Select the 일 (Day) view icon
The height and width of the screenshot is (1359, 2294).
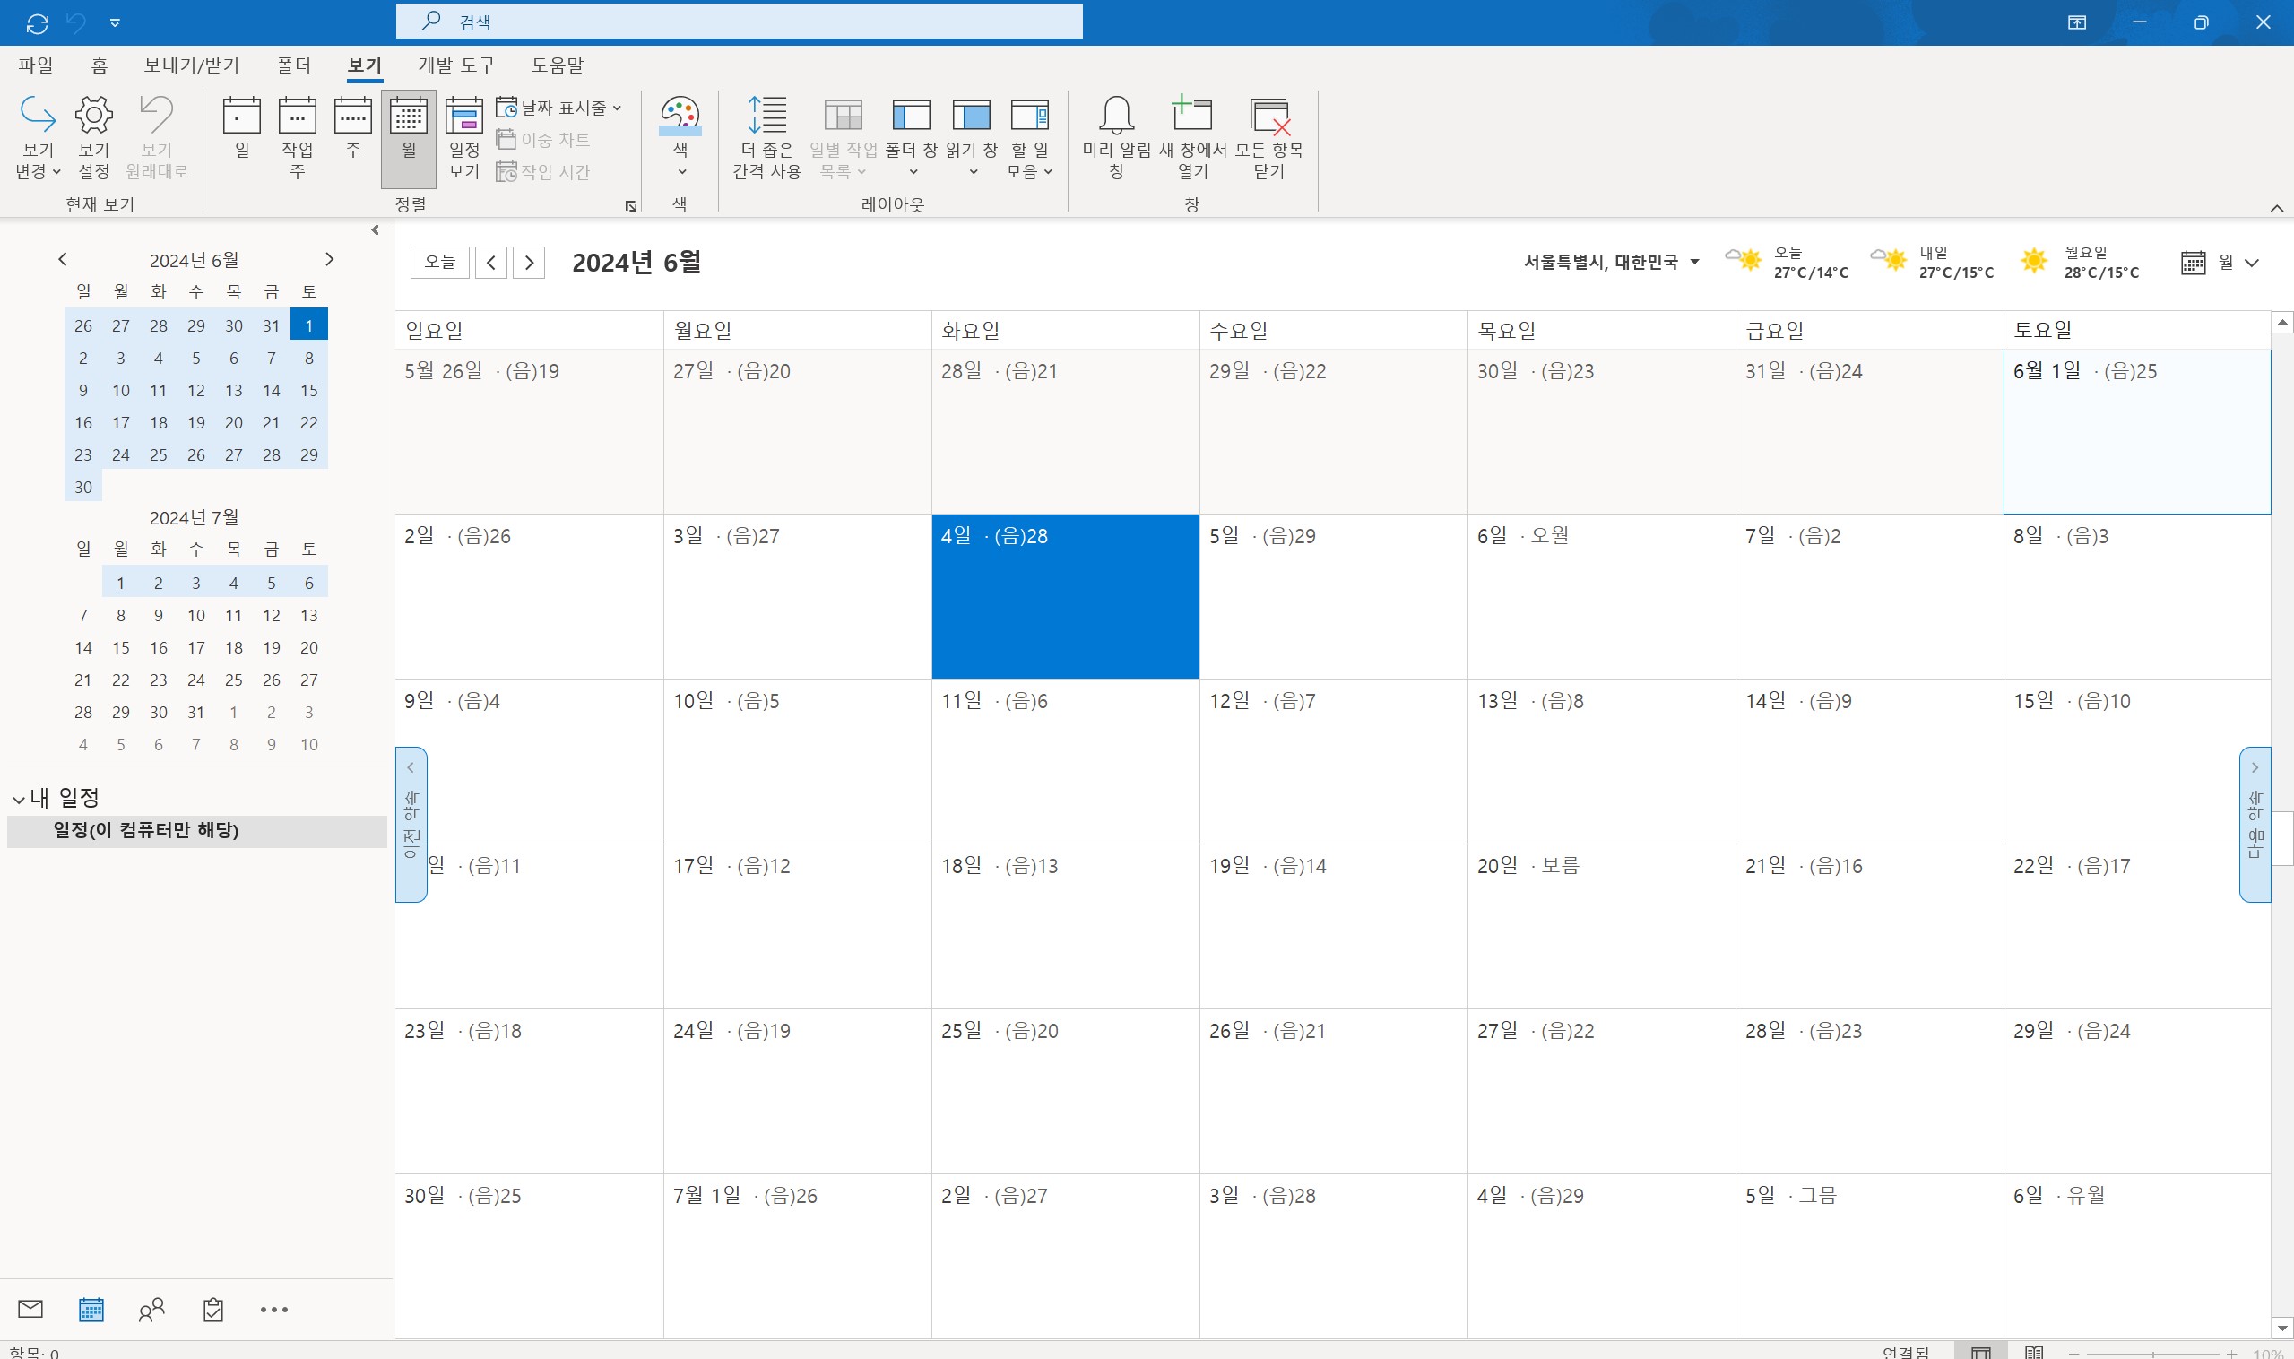pos(242,128)
